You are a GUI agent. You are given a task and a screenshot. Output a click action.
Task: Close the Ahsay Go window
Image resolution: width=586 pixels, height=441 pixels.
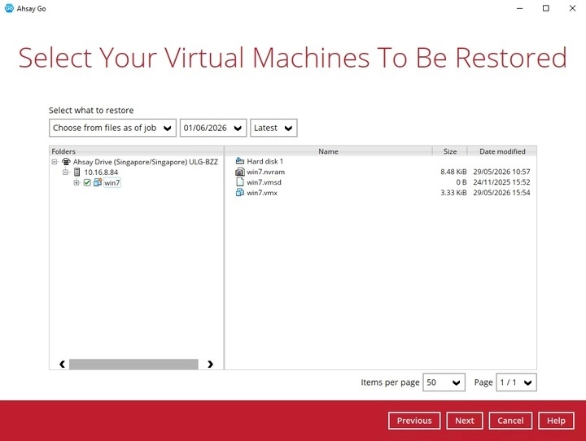click(x=572, y=8)
